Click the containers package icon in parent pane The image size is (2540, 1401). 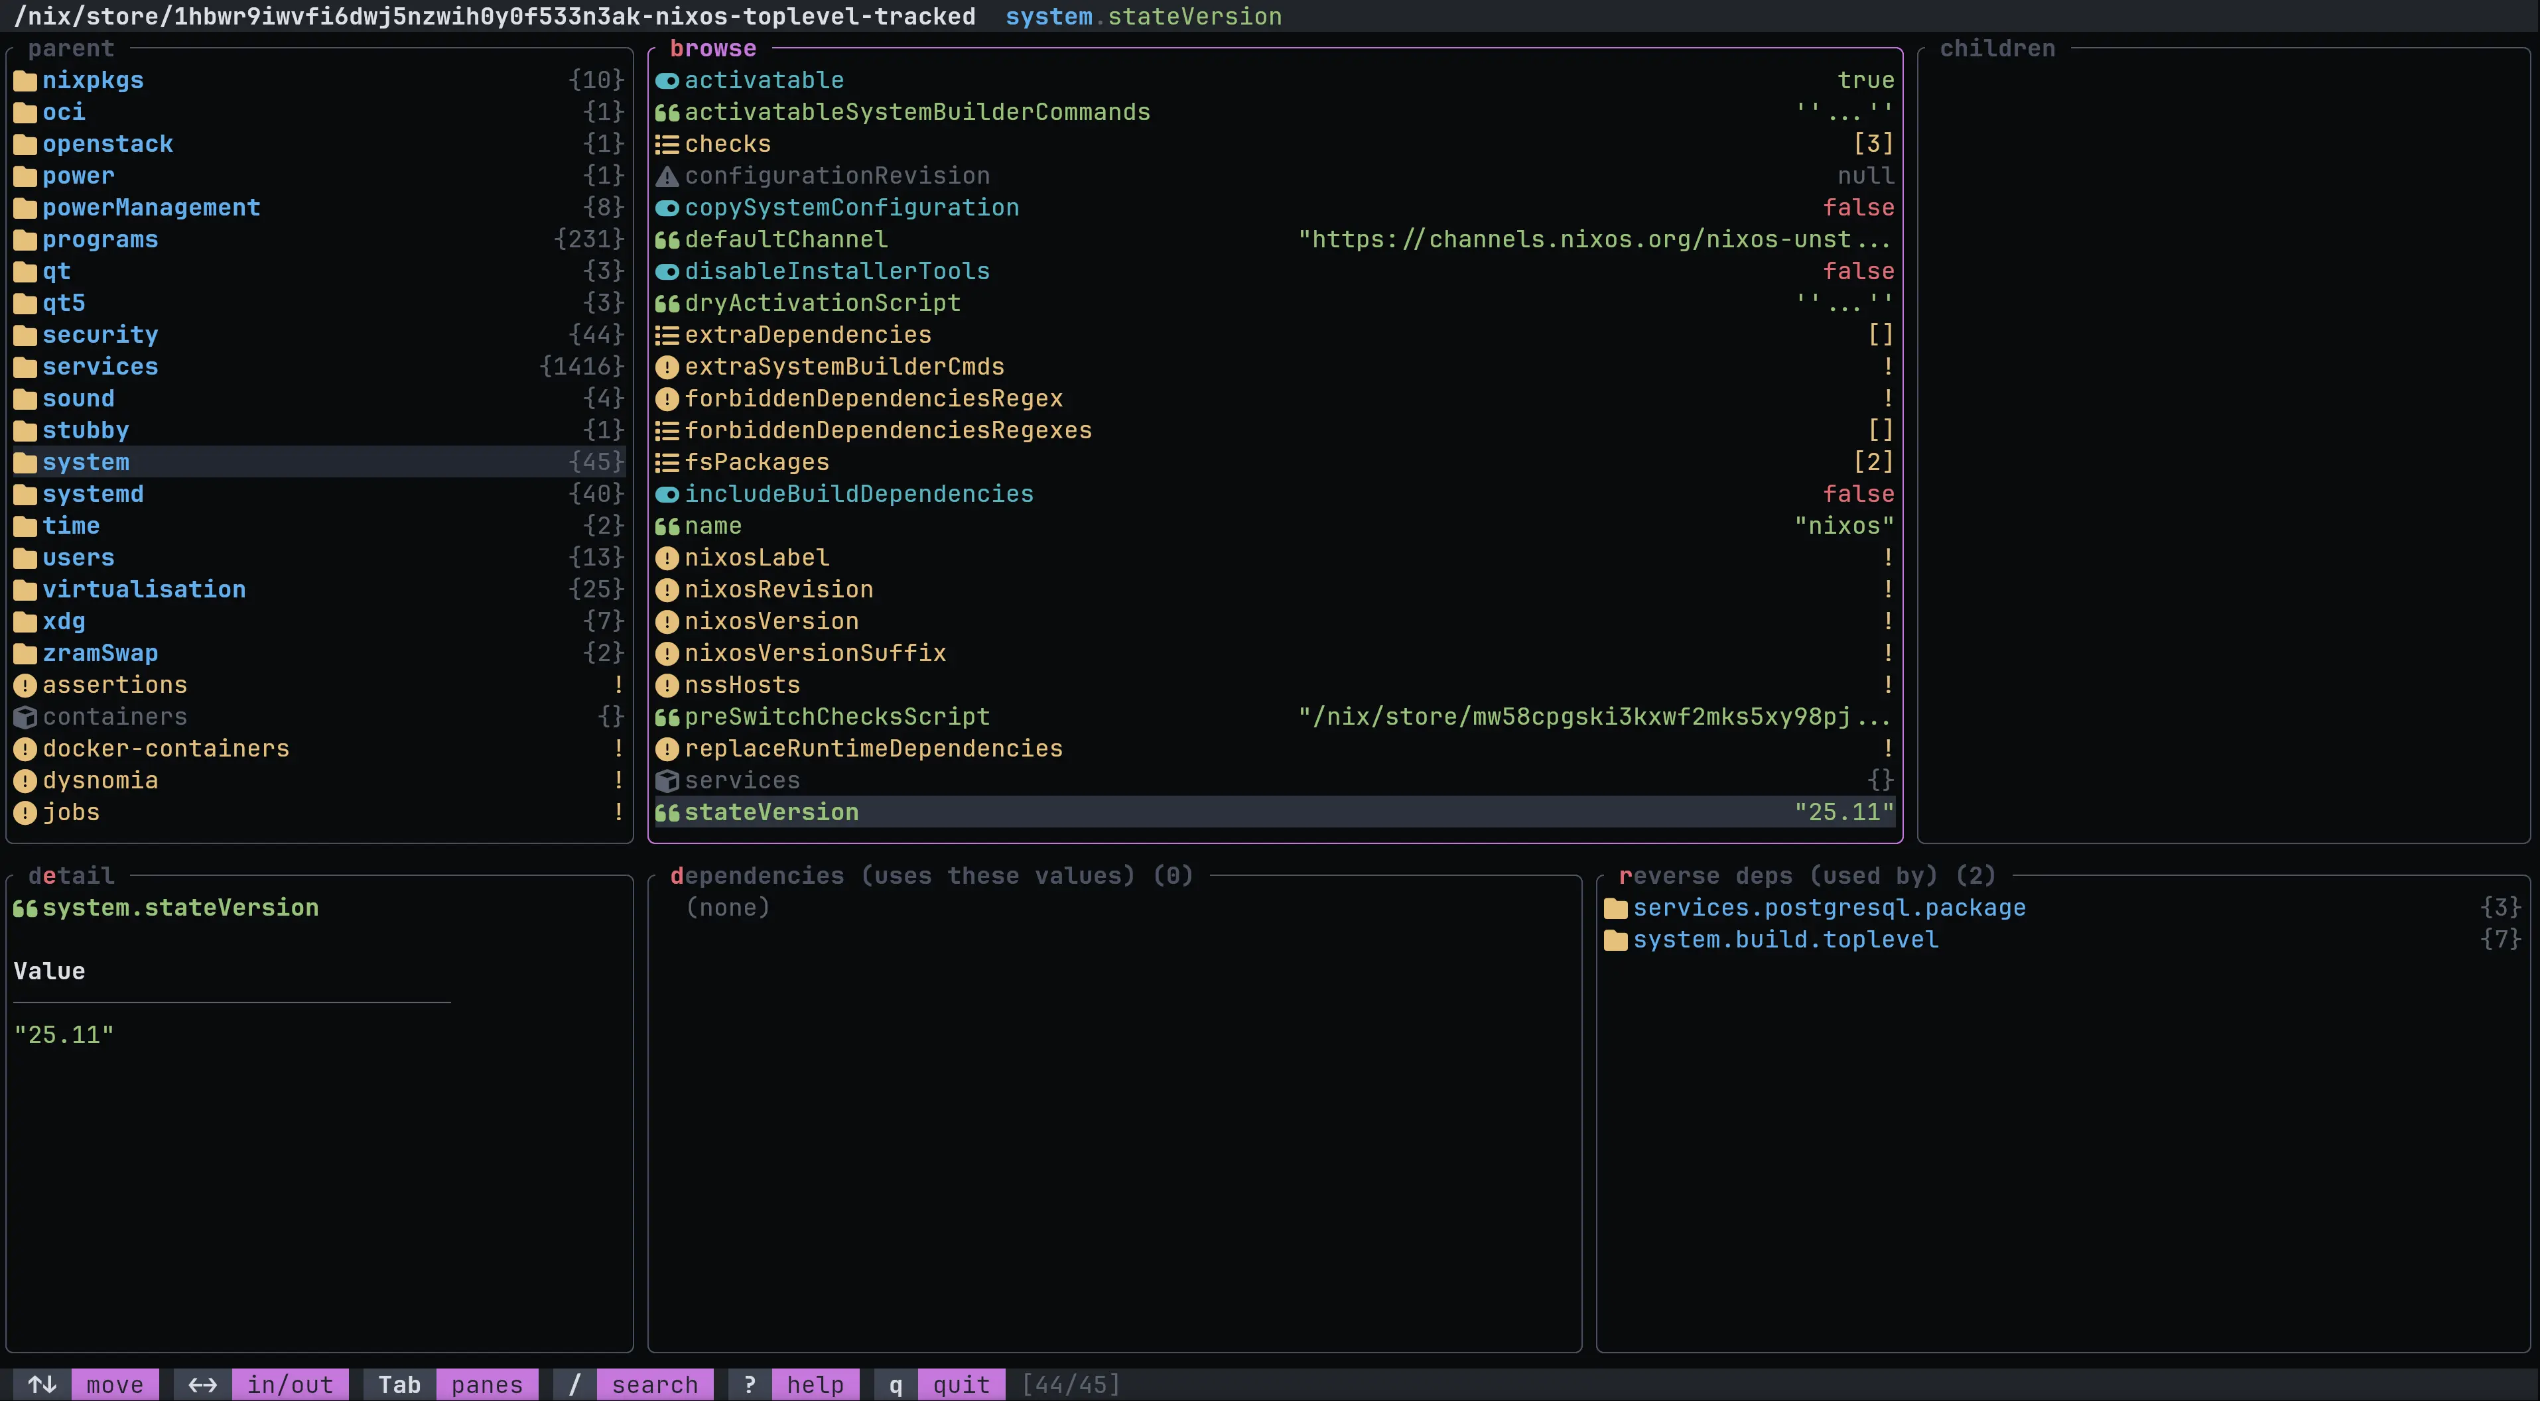pyautogui.click(x=26, y=716)
